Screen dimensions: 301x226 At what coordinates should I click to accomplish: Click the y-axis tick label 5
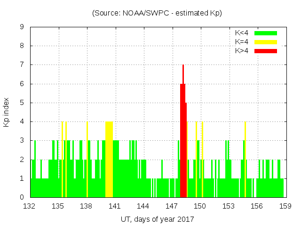22,103
